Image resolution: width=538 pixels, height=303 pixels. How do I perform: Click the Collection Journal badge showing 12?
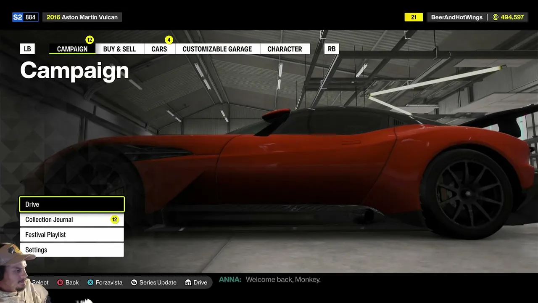point(114,220)
